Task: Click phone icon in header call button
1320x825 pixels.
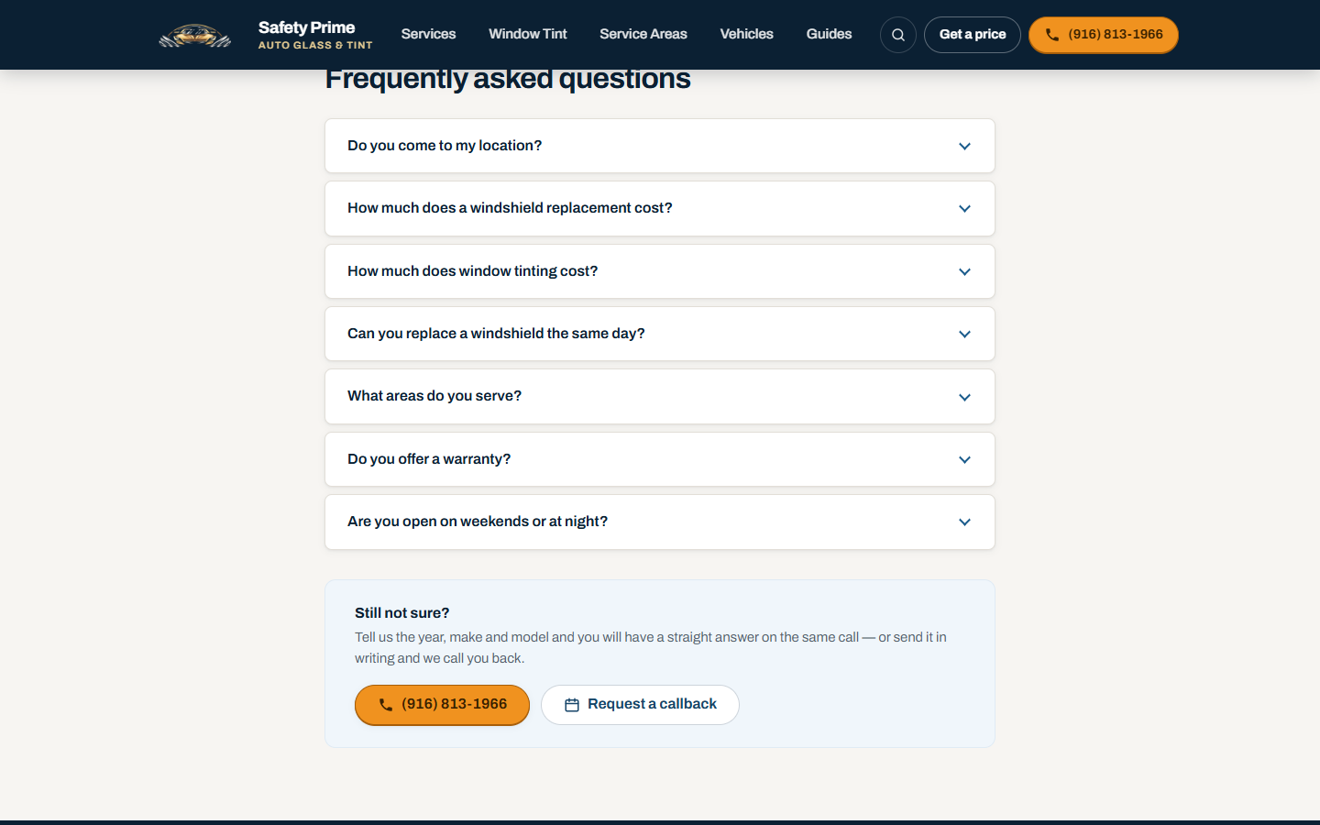Action: pos(1052,35)
